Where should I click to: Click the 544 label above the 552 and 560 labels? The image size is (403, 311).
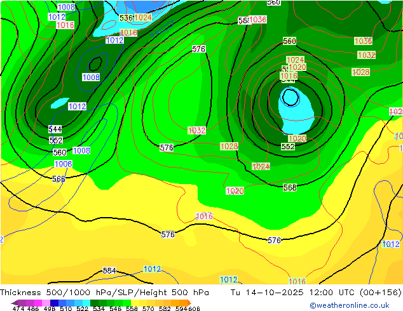click(55, 129)
